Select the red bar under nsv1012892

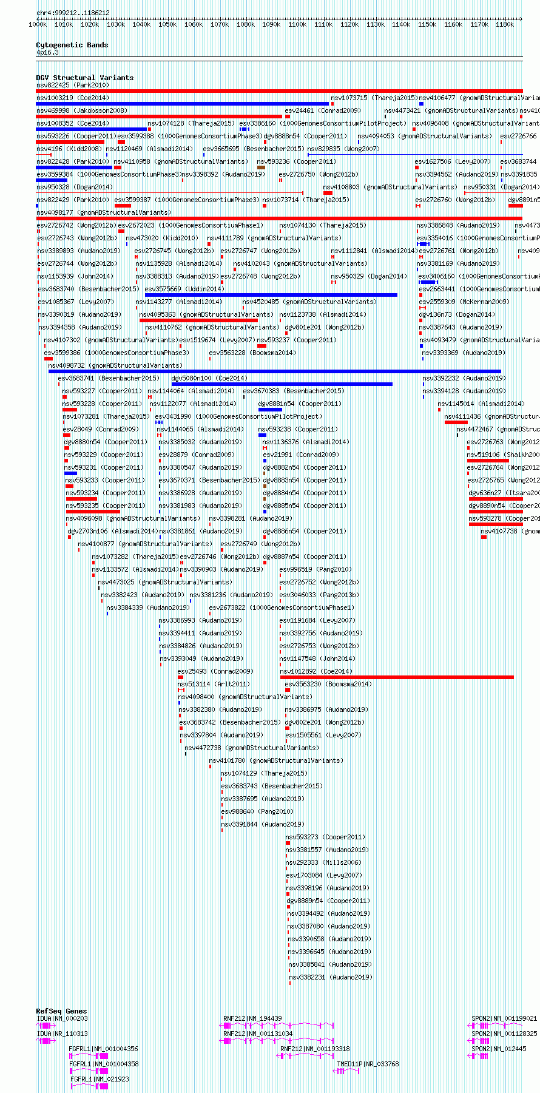coord(397,677)
